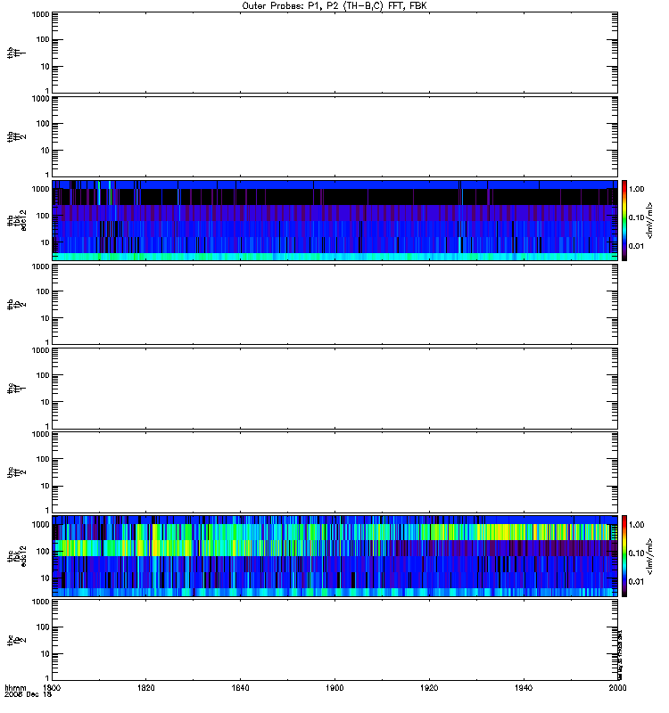Image resolution: width=669 pixels, height=713 pixels.
Task: Click the color bar beside the thc fbk panel
Action: [624, 556]
